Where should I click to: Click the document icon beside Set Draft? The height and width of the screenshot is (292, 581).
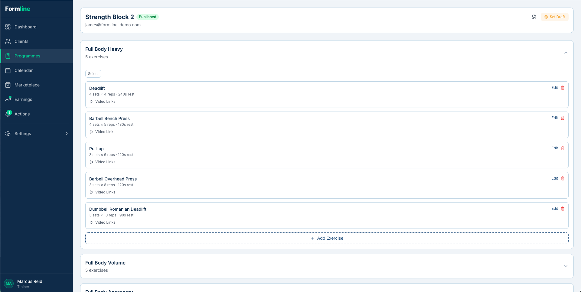point(534,17)
